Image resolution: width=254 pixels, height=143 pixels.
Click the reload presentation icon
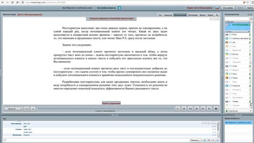coord(177,109)
